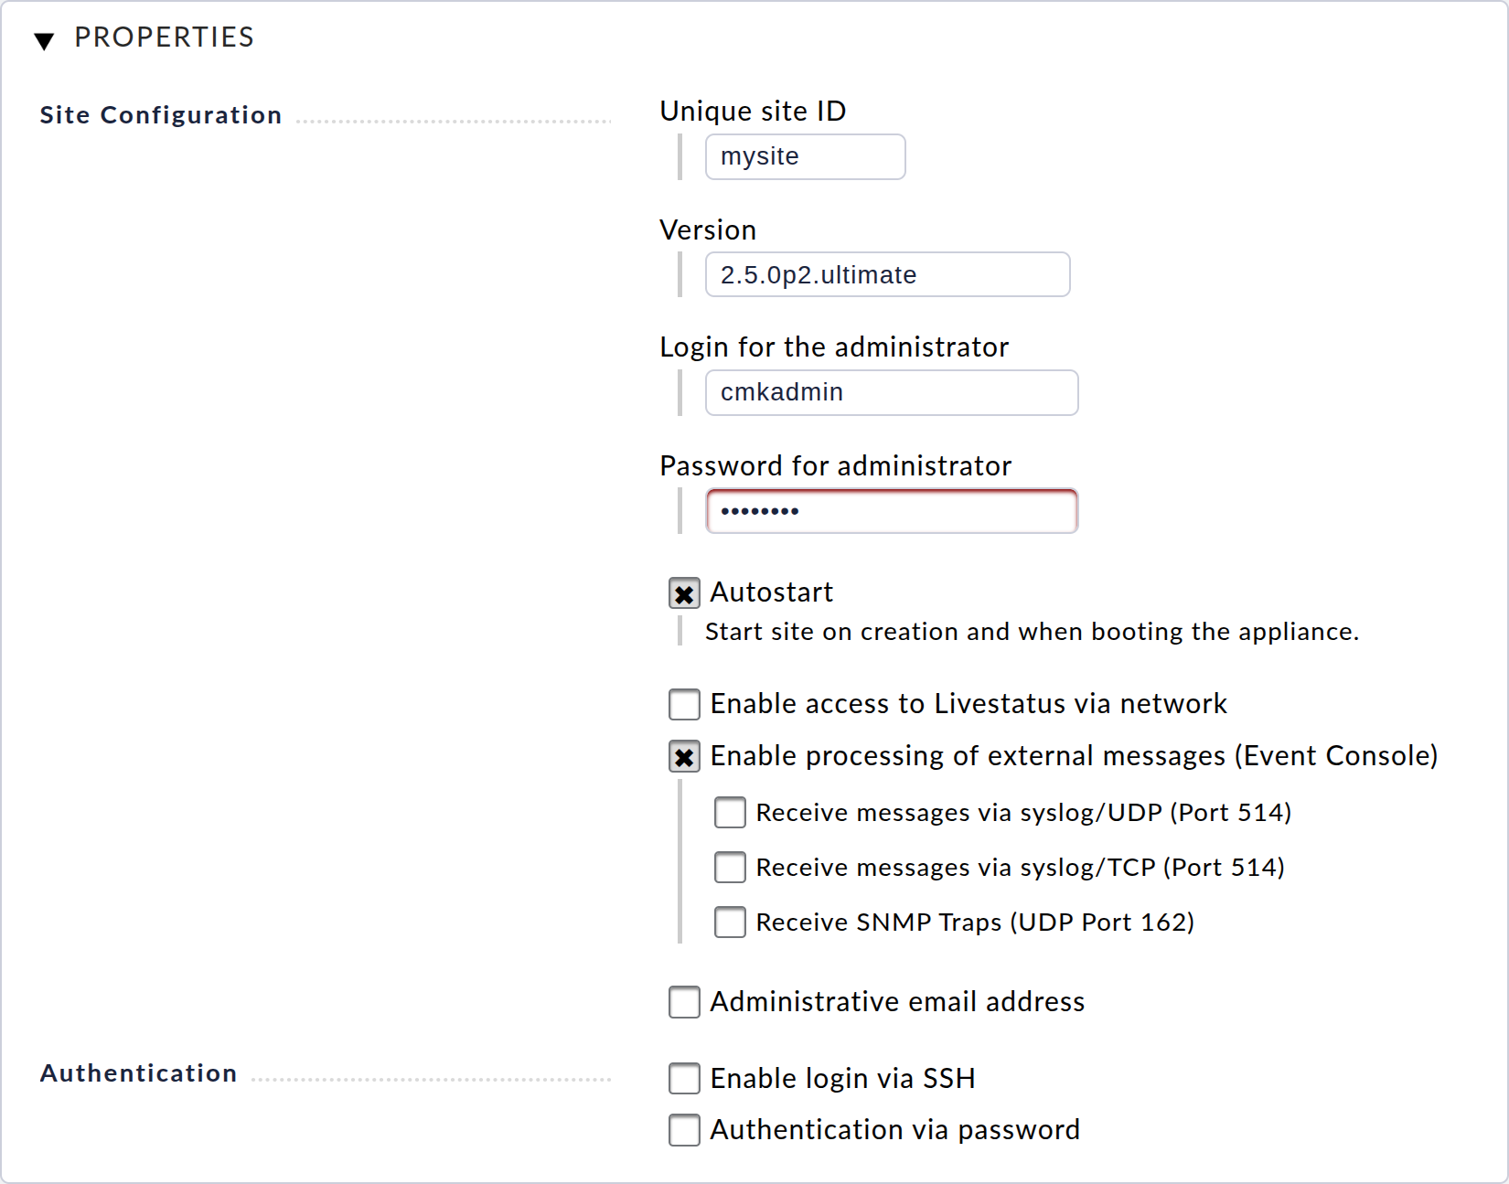Click the Site Configuration section label
The width and height of the screenshot is (1509, 1184).
pyautogui.click(x=160, y=115)
